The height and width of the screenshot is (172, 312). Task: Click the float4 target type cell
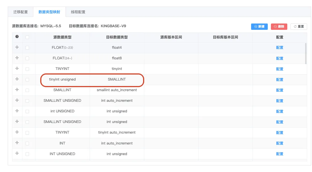(x=117, y=48)
